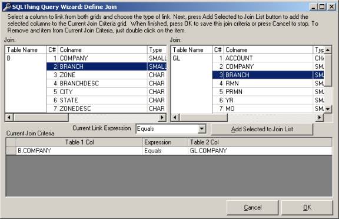Click right grid's horizontal scroll left arrow
Screen dimensions: 339x219
[175, 118]
